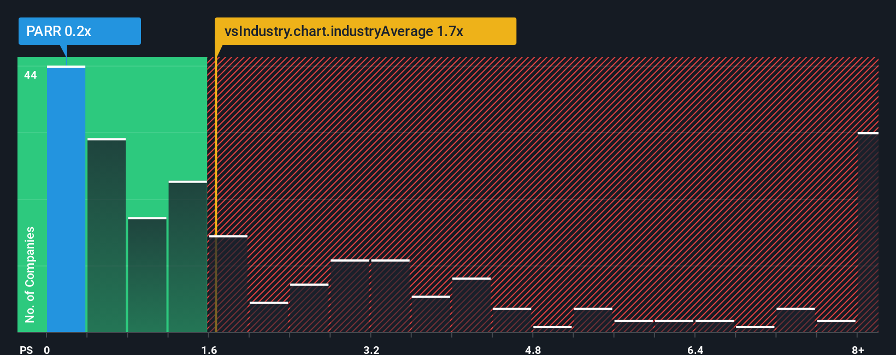
Task: Select the highlighted blue PARR histogram bar
Action: click(66, 199)
